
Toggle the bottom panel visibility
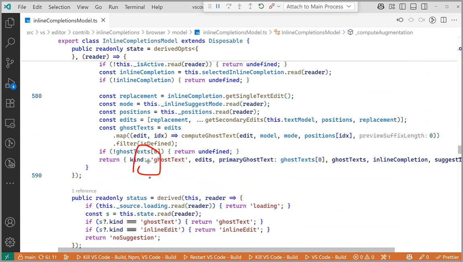(x=413, y=7)
